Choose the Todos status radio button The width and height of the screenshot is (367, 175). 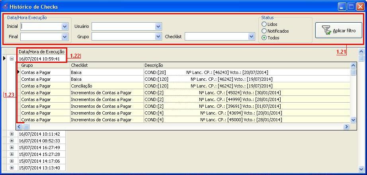[x=264, y=38]
